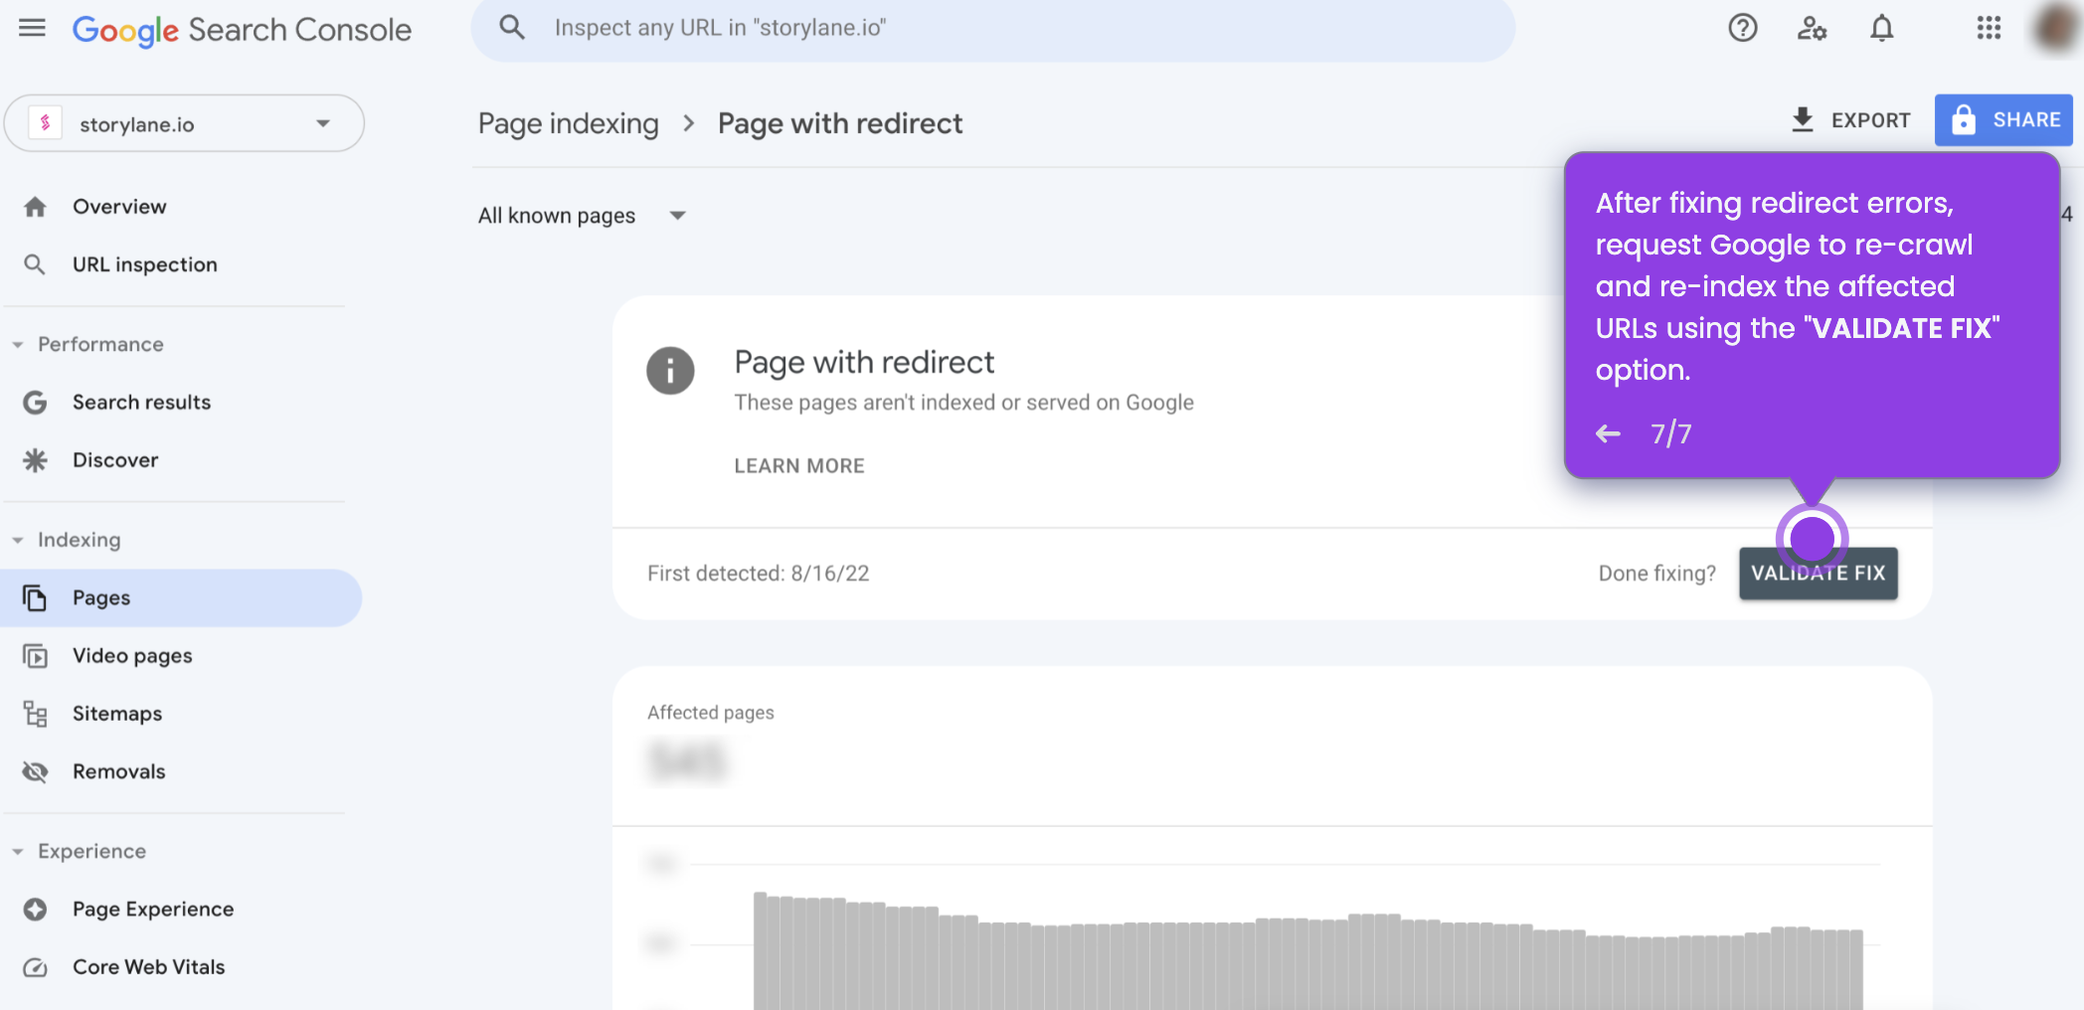Open URL inspection from the sidebar
Viewport: 2084px width, 1010px height.
click(x=144, y=263)
